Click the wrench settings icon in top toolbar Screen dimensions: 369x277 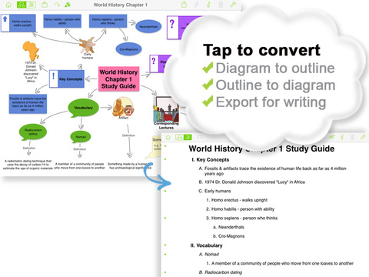click(233, 5)
